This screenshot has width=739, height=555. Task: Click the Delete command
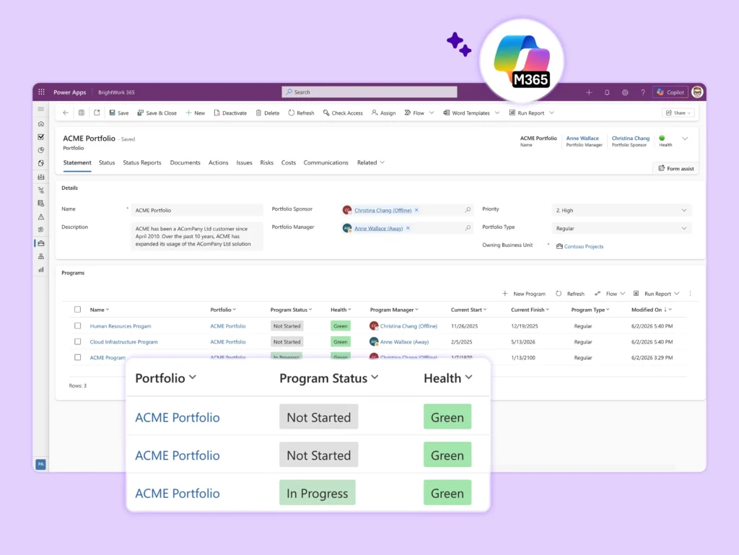coord(267,113)
